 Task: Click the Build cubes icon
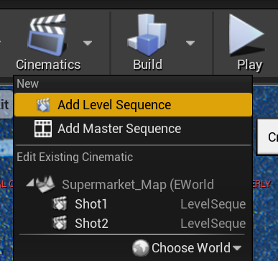point(147,35)
